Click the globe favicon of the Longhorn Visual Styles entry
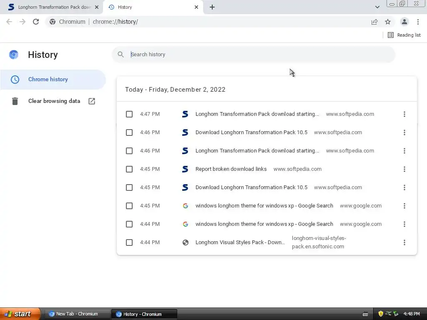Viewport: 427px width, 320px height. click(186, 242)
